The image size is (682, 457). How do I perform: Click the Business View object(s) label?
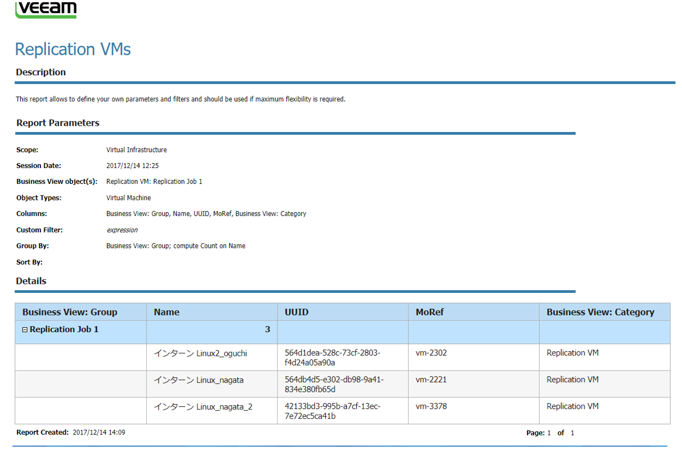point(57,182)
